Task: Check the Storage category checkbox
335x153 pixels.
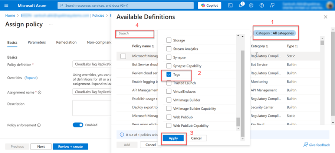Action: pyautogui.click(x=169, y=40)
